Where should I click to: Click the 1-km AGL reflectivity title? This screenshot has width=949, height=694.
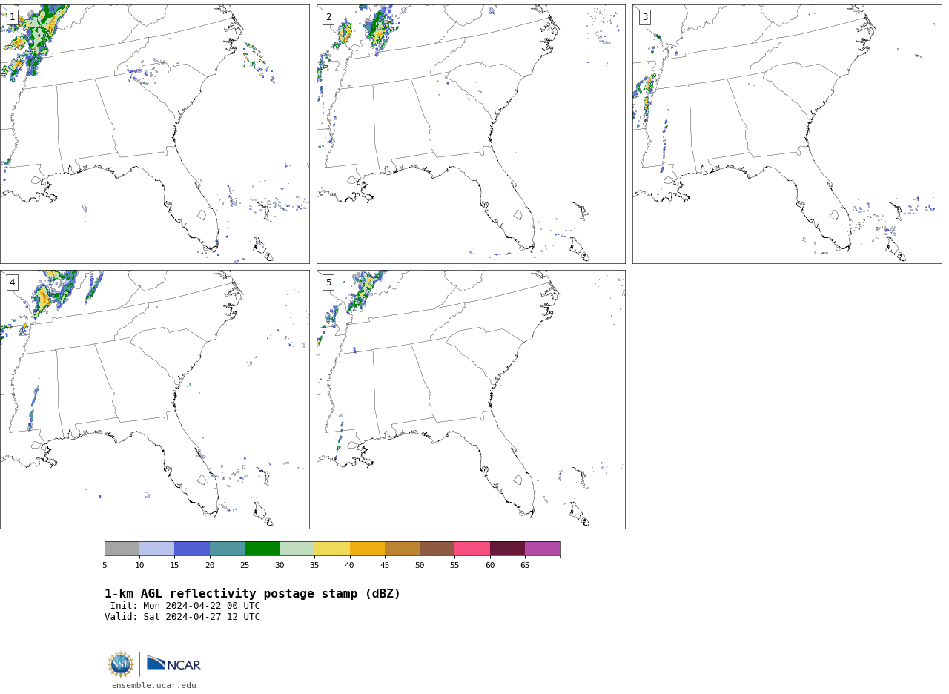click(x=252, y=594)
